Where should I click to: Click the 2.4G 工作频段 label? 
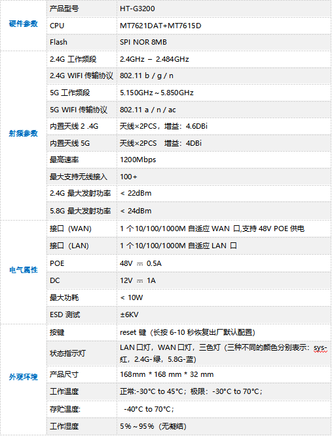[73, 59]
